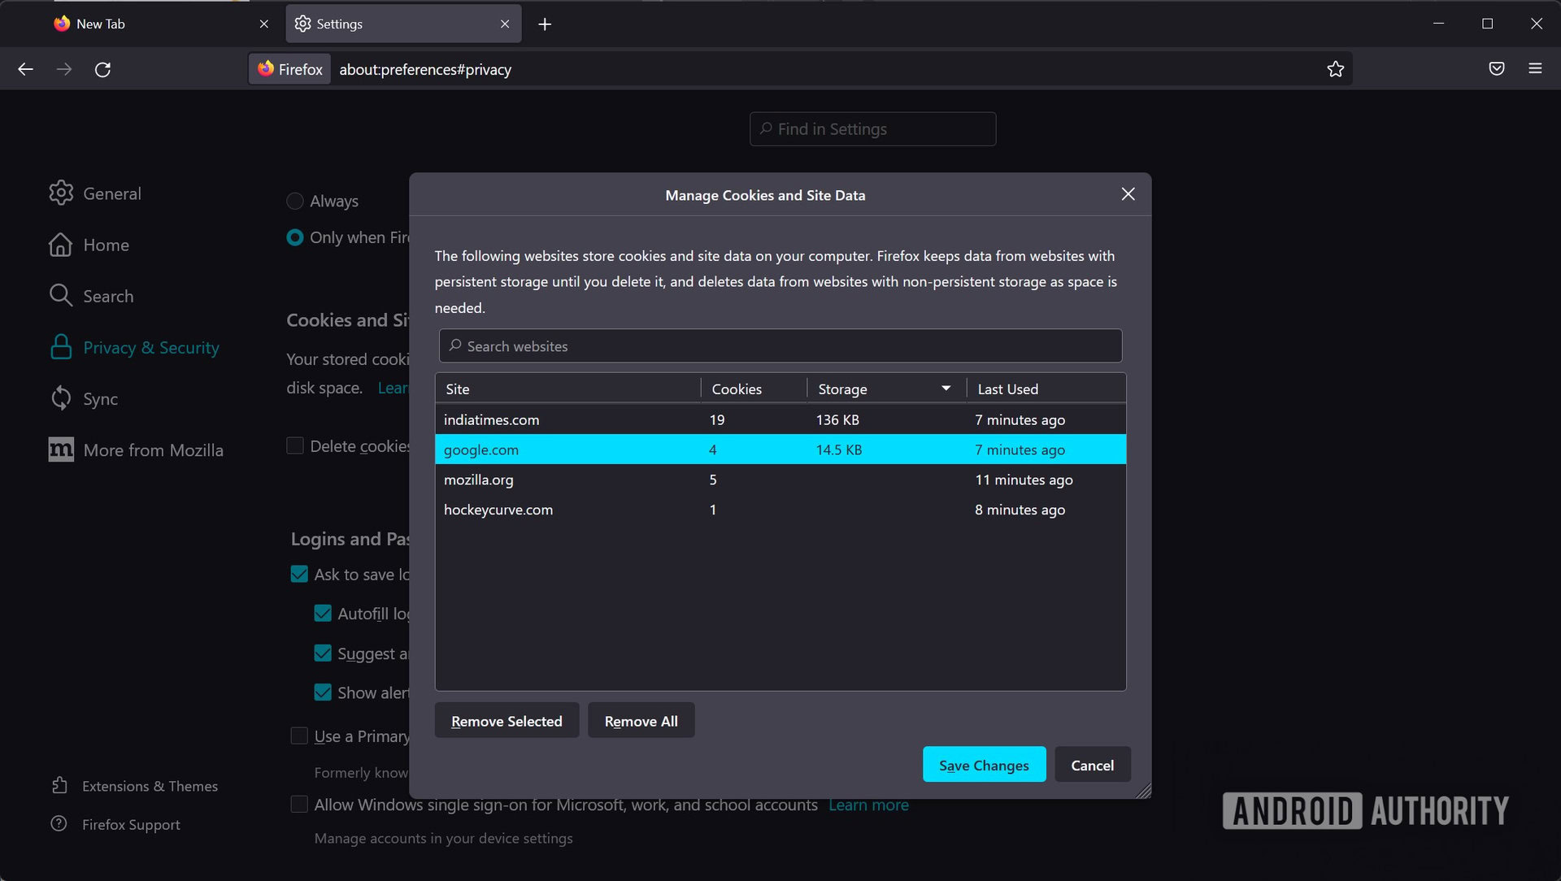Viewport: 1561px width, 881px height.
Task: Click the 11 minutes ago cell
Action: pyautogui.click(x=1023, y=480)
